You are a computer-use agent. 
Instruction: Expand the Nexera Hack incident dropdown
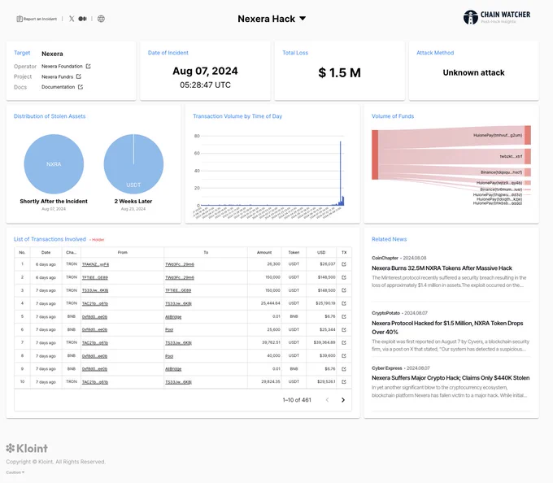(303, 19)
